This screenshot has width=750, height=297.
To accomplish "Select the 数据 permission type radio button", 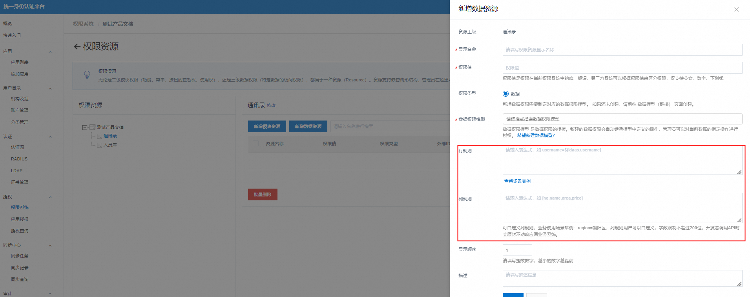I will (505, 94).
